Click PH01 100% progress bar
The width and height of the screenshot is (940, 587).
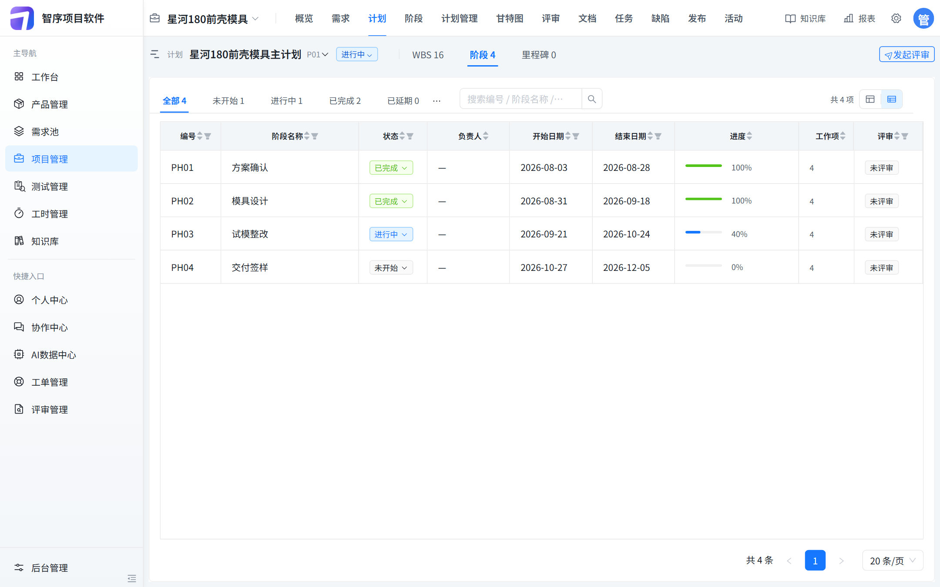703,166
